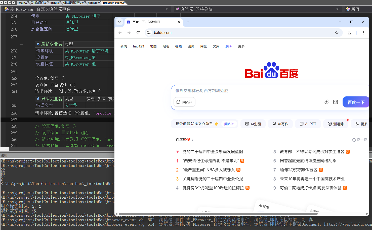372x230 pixels.
Task: Open the AI生图 tool
Action: [253, 124]
